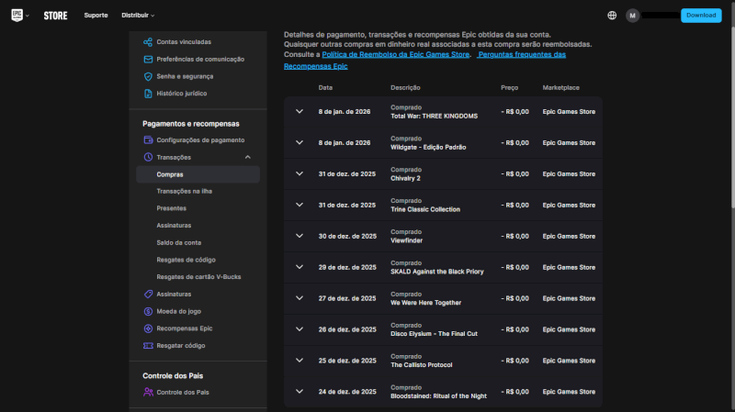The height and width of the screenshot is (412, 735).
Task: Open Controle dos Pais sidebar item
Action: 183,393
